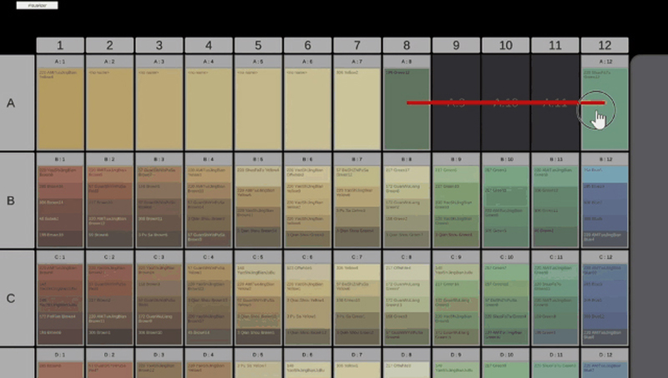Click the empty cell A:11
668x378 pixels.
click(555, 125)
